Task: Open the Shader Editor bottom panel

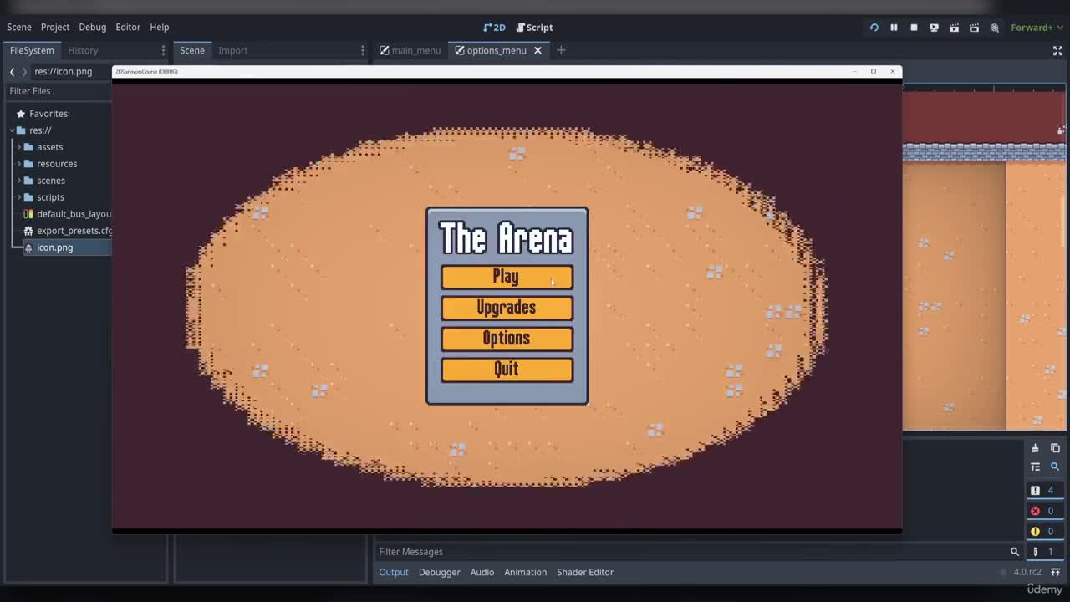Action: [585, 572]
